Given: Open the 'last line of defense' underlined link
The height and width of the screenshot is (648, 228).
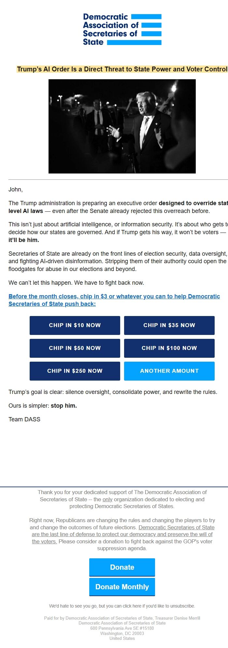Looking at the screenshot, I should (122, 534).
